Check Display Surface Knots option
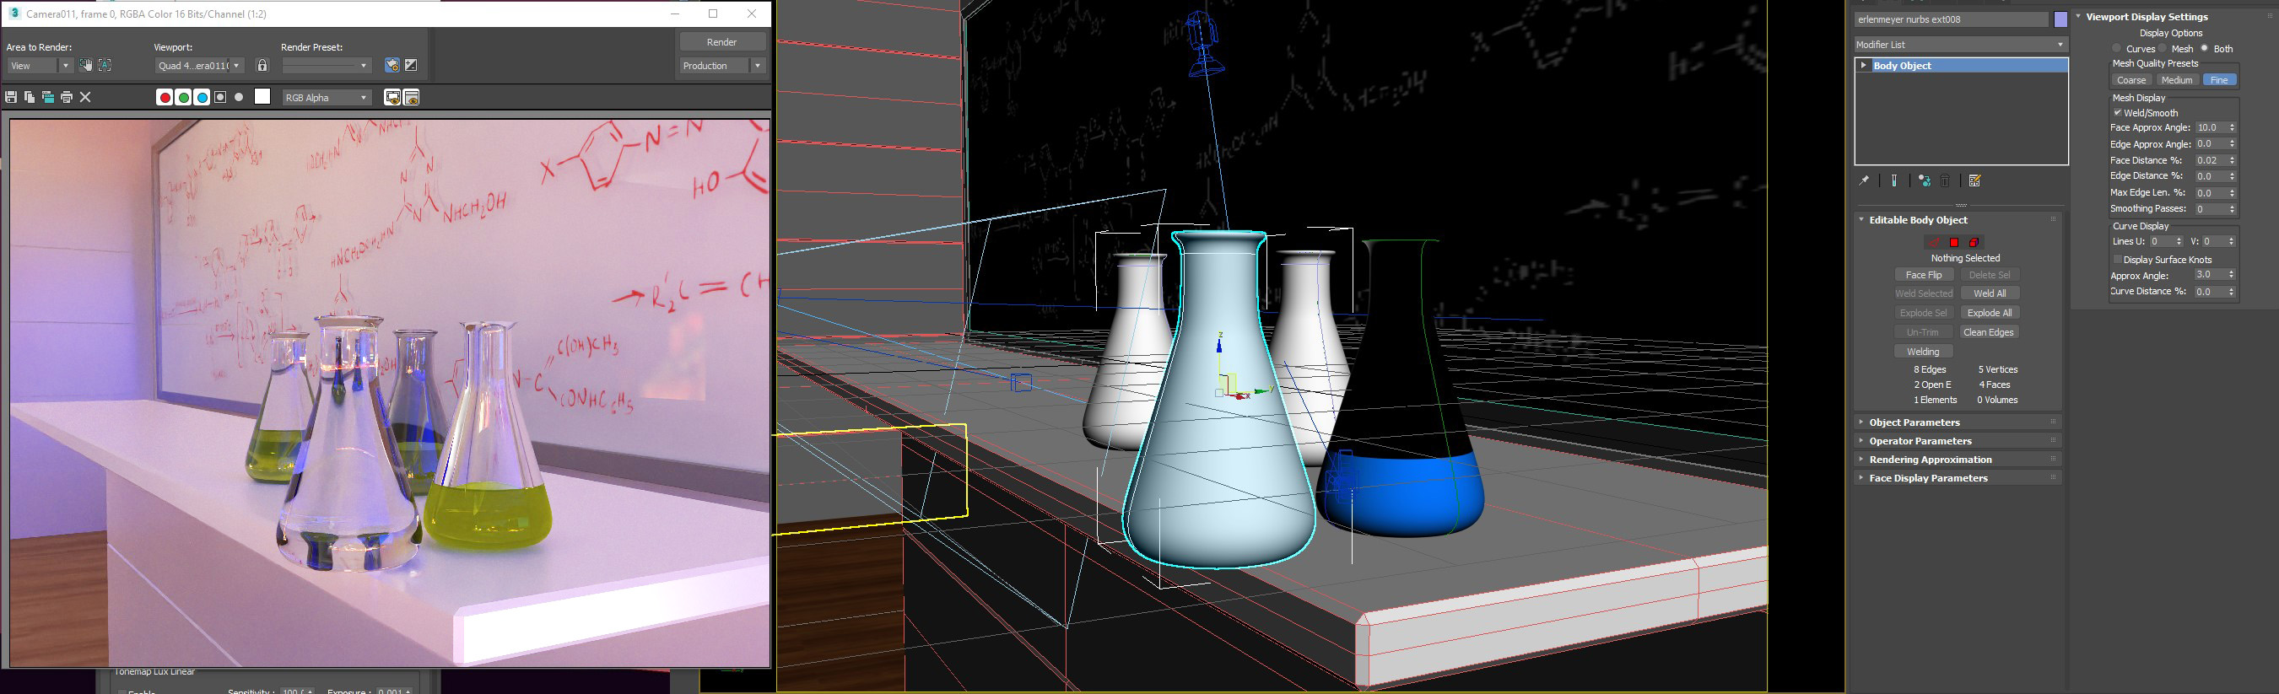This screenshot has width=2279, height=694. (2117, 260)
